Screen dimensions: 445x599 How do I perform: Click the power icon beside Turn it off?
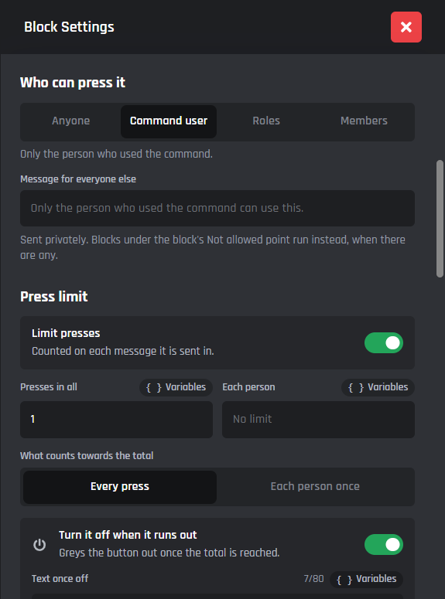click(x=39, y=545)
